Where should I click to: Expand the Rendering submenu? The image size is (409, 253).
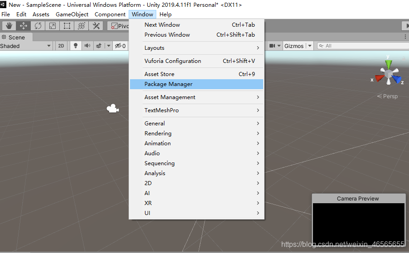[x=197, y=134]
